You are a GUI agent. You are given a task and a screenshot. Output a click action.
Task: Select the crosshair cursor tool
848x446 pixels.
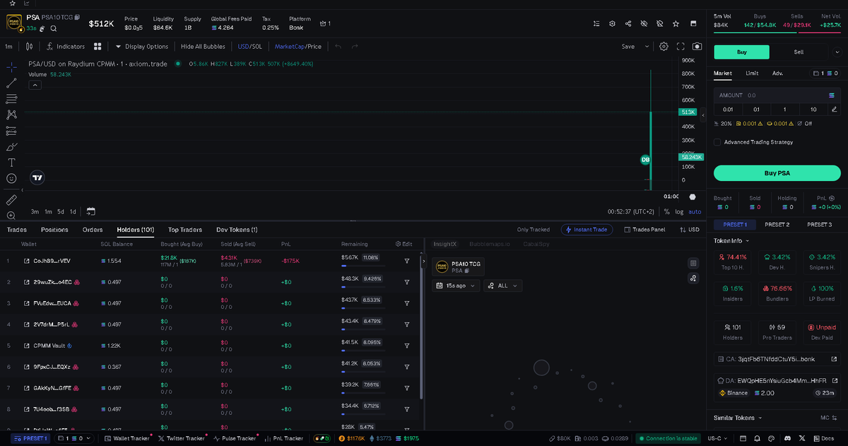point(11,66)
